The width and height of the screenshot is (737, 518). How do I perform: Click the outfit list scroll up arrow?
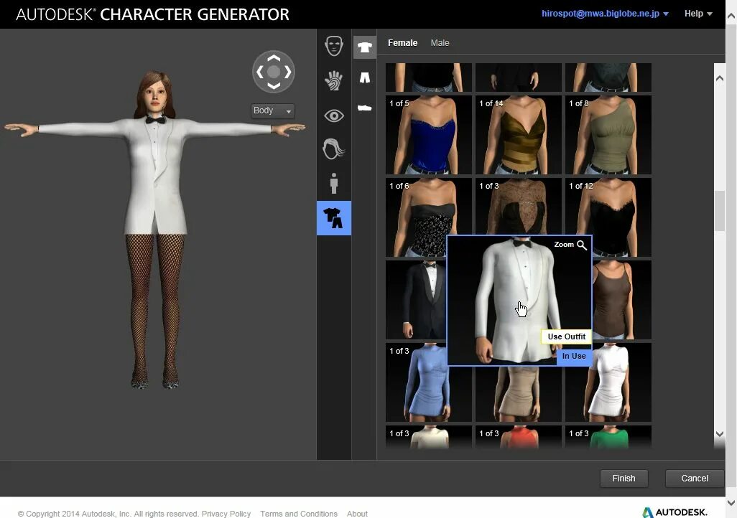[x=720, y=78]
